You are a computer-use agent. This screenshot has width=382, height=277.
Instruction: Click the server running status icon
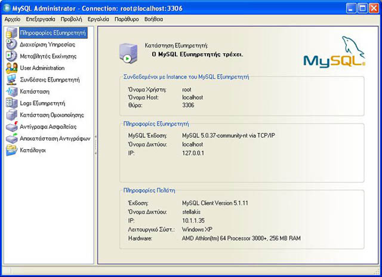pyautogui.click(x=128, y=53)
